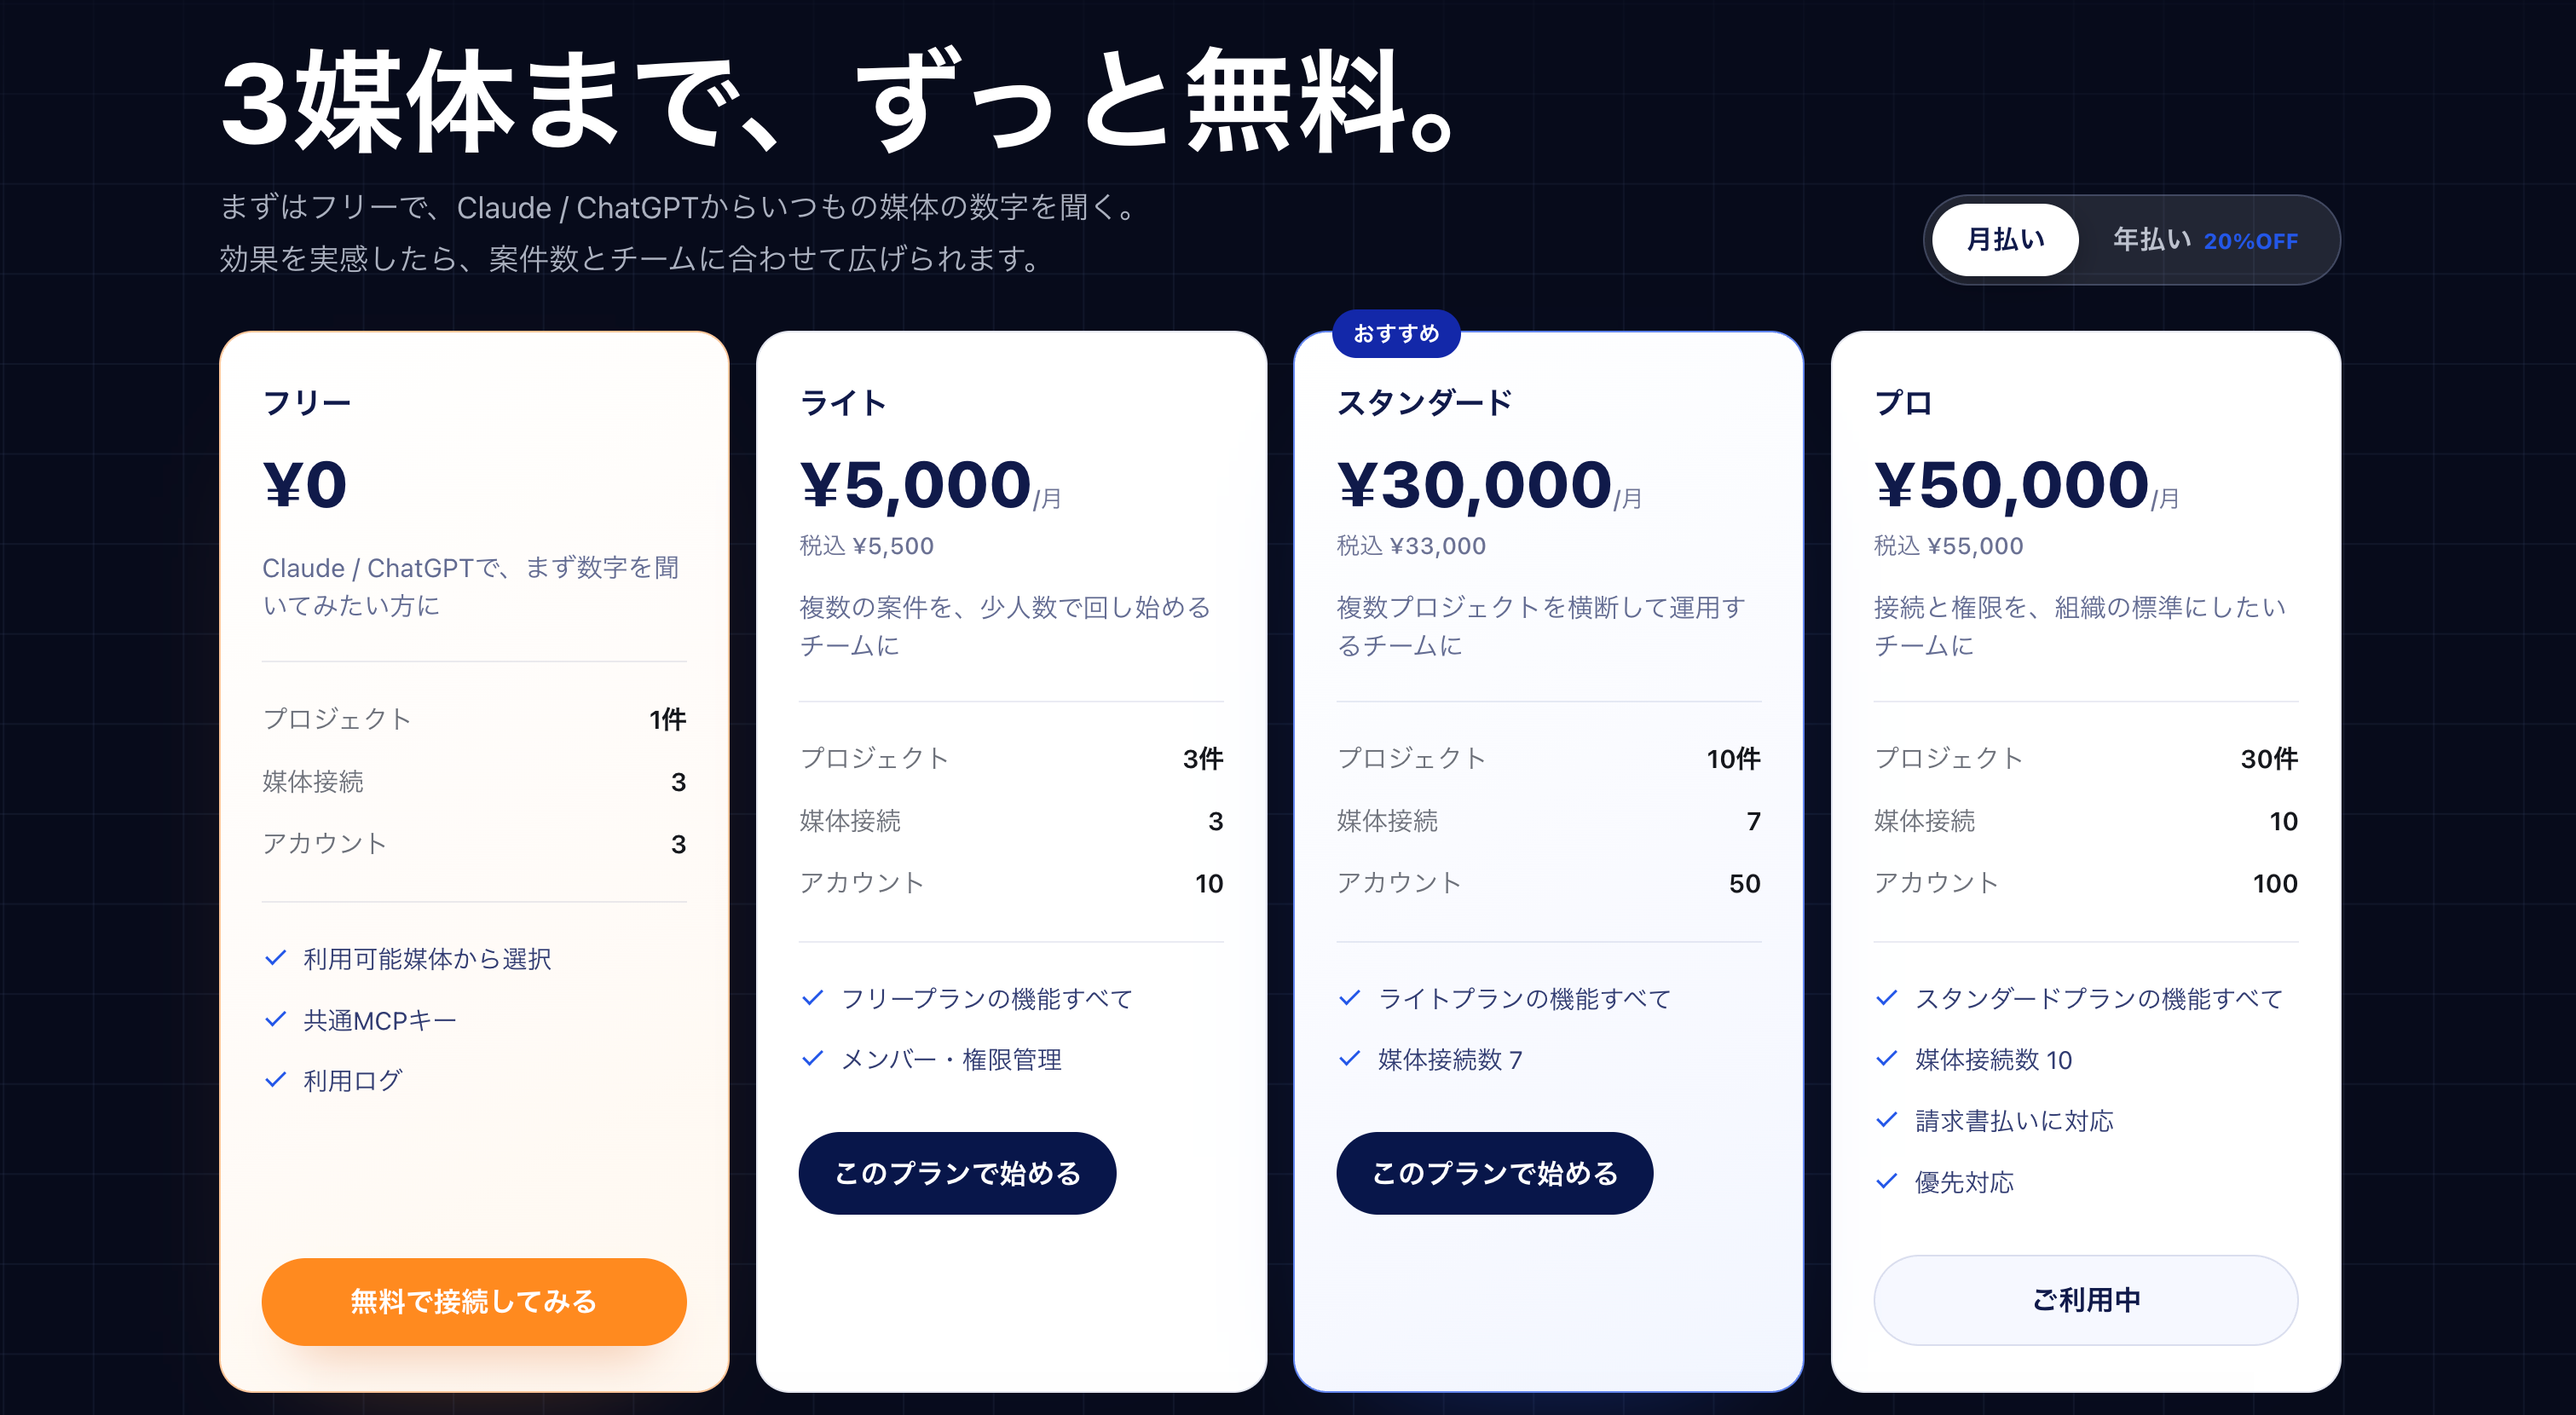Click the 20%OFF discount label
This screenshot has height=1415, width=2576.
click(2251, 241)
